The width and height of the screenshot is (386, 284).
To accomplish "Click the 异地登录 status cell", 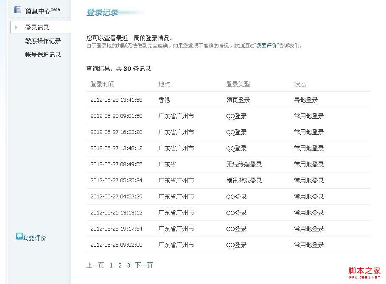I will (x=306, y=100).
